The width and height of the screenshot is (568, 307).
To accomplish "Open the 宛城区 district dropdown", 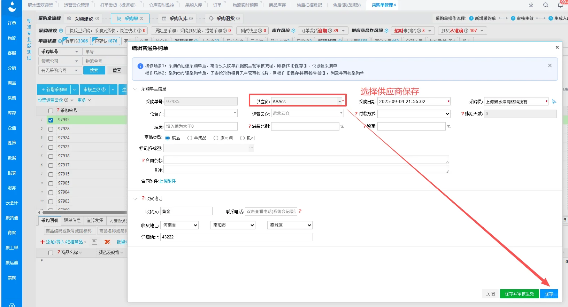I will coord(290,225).
